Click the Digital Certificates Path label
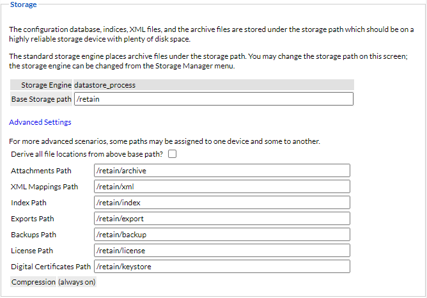 click(51, 267)
